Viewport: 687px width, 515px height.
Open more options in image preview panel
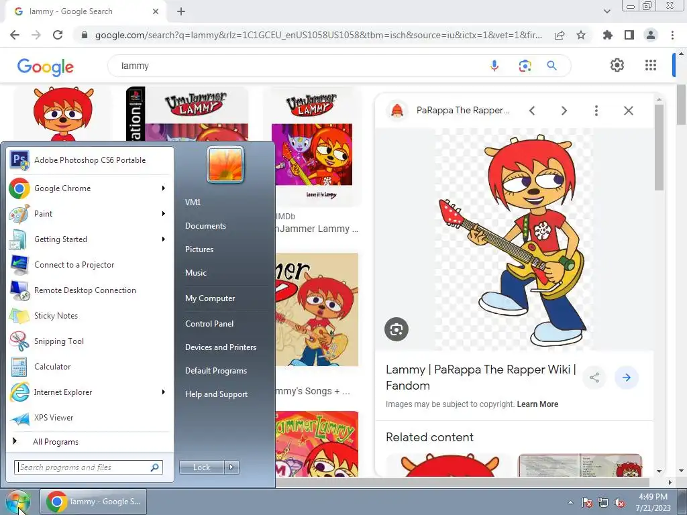coord(596,111)
